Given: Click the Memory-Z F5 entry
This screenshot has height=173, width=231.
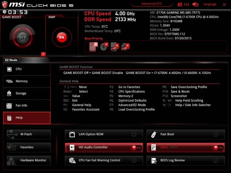Looking at the screenshot, I should pos(121,96).
